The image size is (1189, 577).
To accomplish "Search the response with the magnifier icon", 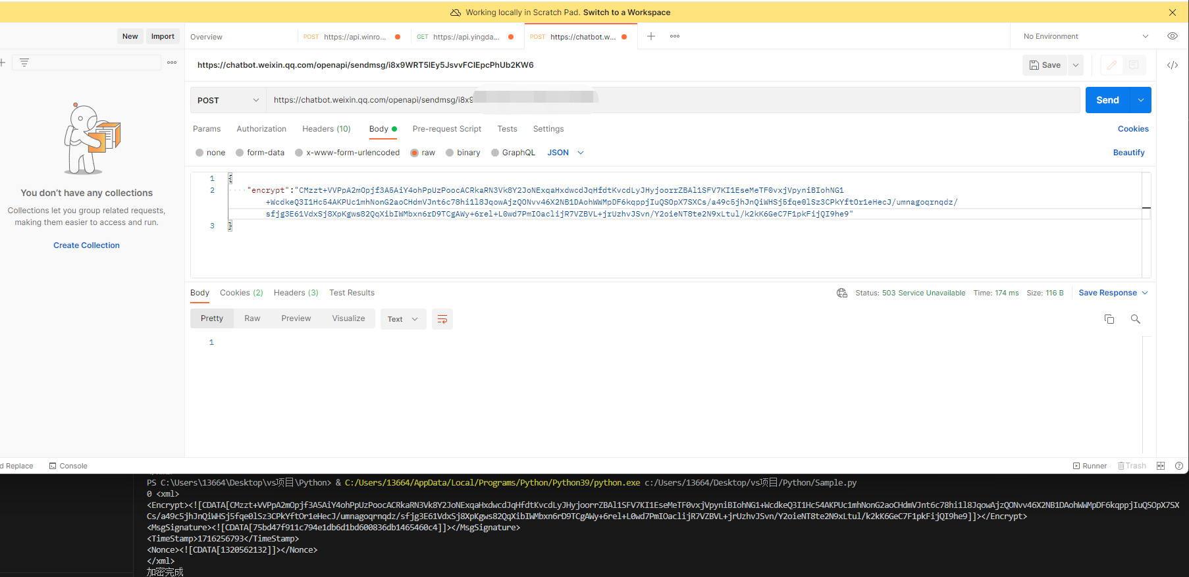I will pos(1136,319).
